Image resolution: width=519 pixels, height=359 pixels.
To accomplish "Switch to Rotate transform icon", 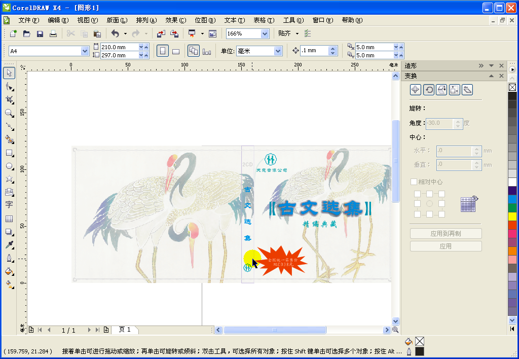I will (x=429, y=90).
